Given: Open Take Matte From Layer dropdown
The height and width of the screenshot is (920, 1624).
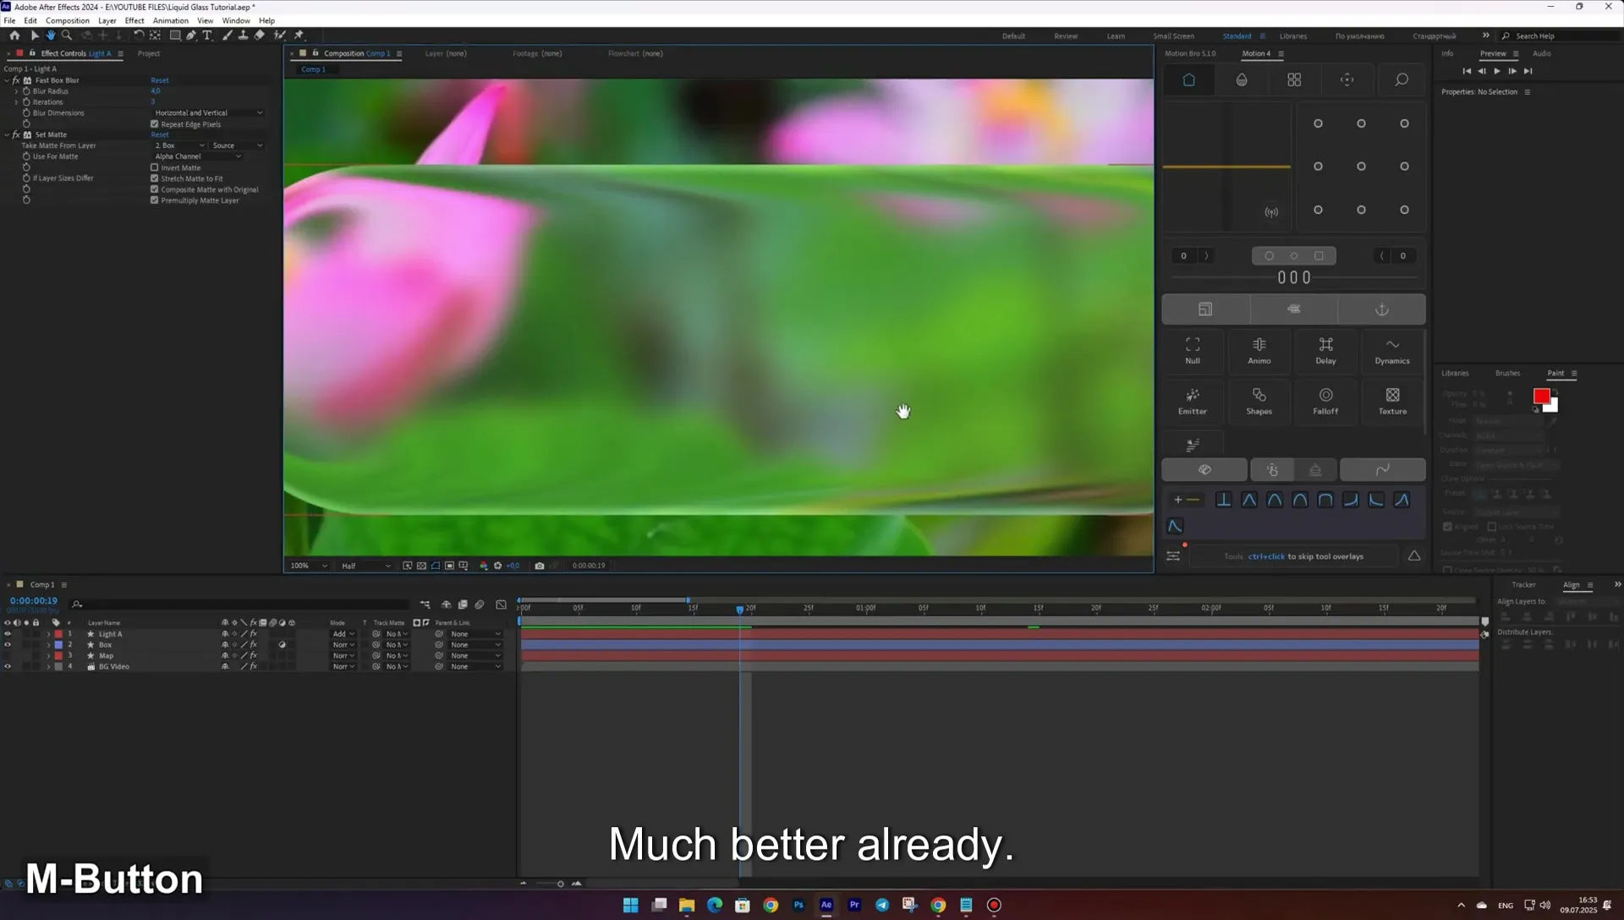Looking at the screenshot, I should [179, 145].
